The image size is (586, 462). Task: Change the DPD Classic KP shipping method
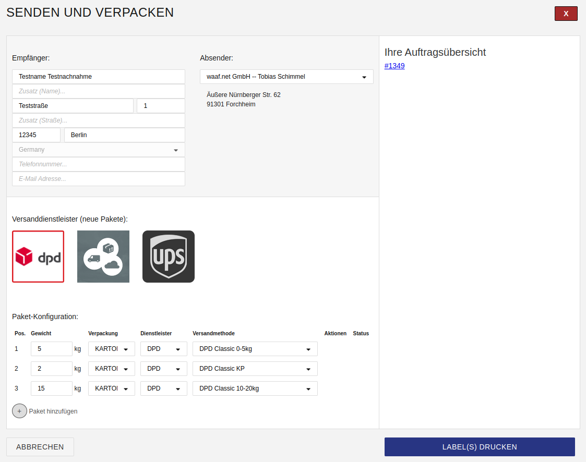coord(255,369)
